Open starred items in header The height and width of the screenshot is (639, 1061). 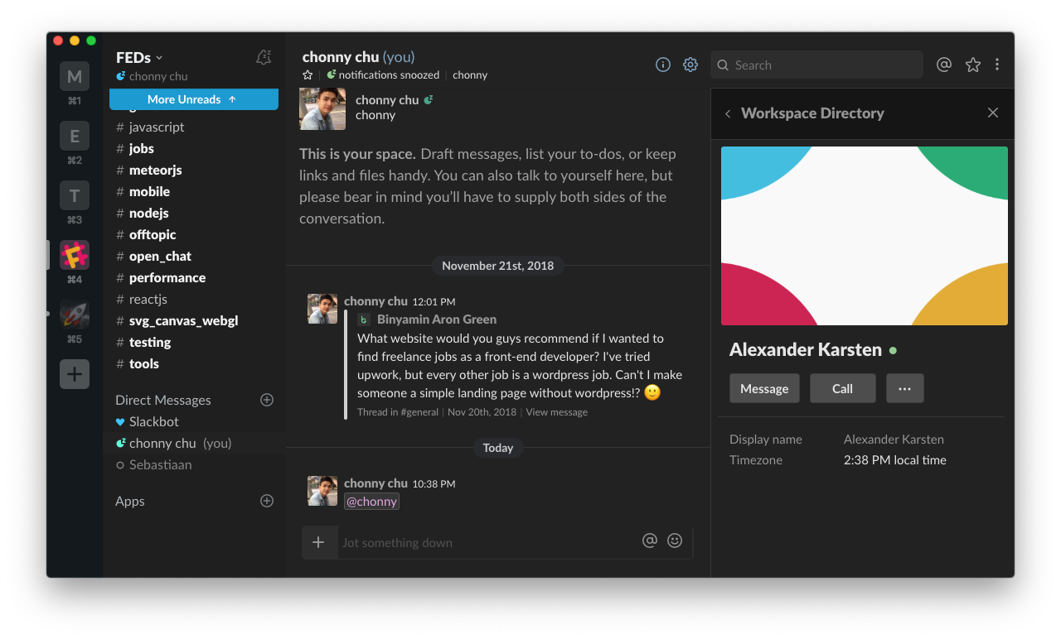[x=973, y=65]
